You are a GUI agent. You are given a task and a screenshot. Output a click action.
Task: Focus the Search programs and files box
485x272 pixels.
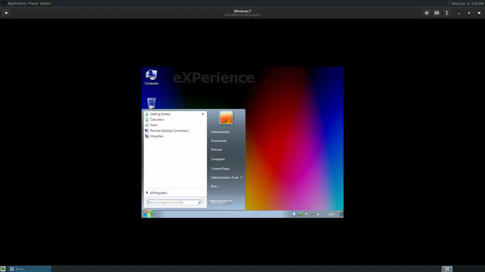coord(172,202)
